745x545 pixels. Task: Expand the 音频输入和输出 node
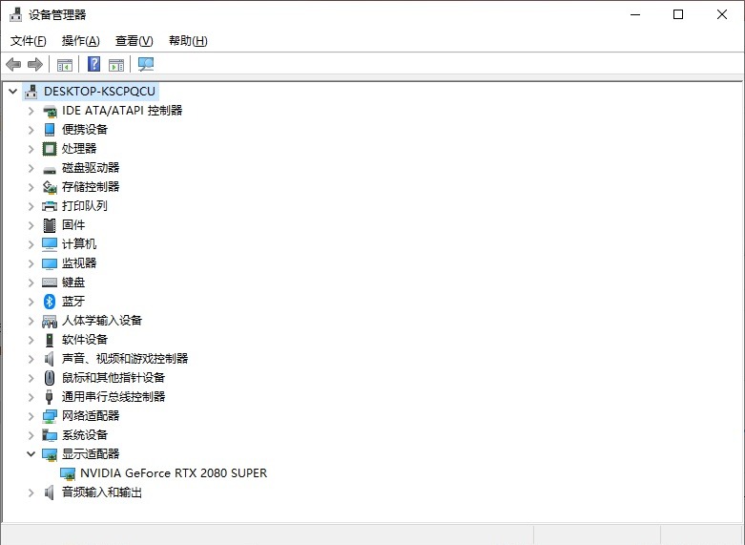[x=31, y=493]
